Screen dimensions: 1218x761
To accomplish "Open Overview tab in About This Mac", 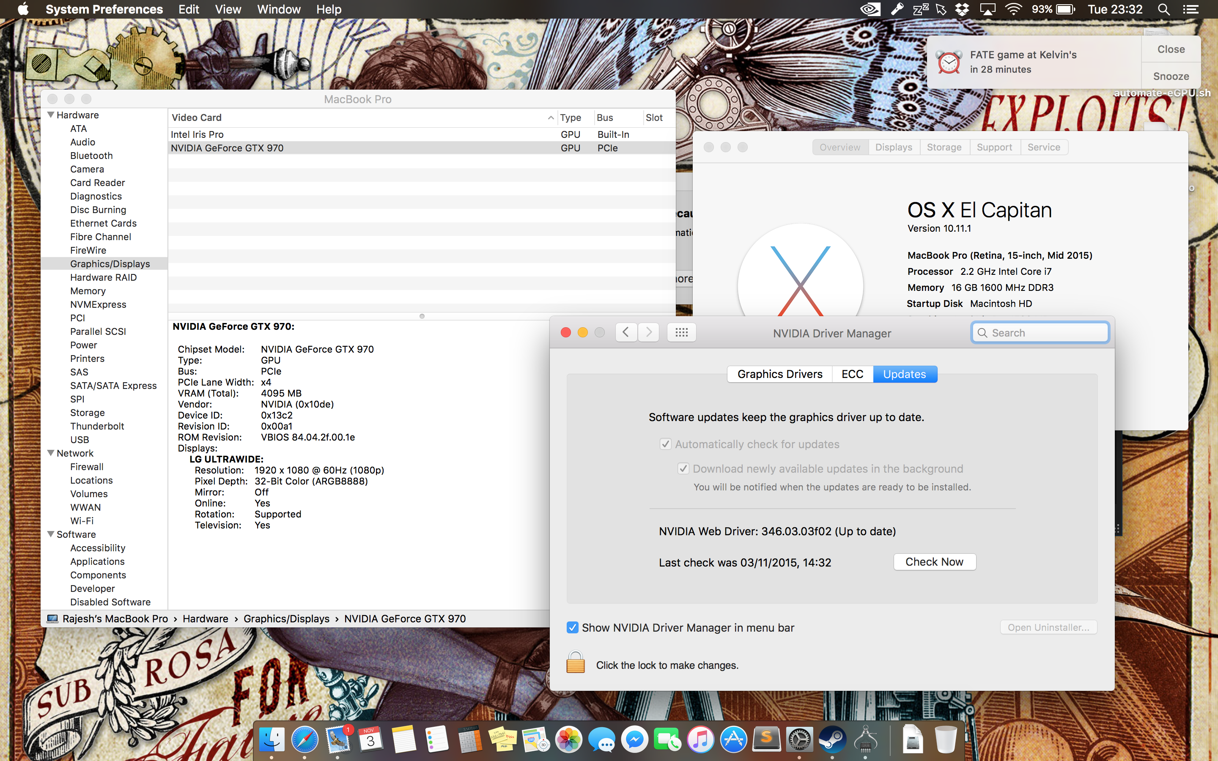I will [x=840, y=147].
